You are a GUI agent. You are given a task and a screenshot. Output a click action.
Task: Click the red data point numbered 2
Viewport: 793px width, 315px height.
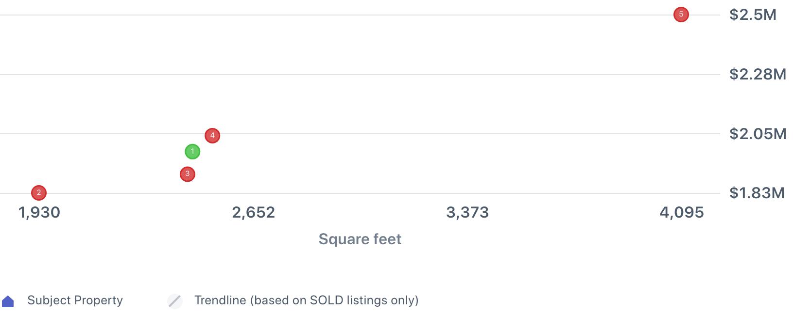pyautogui.click(x=39, y=193)
